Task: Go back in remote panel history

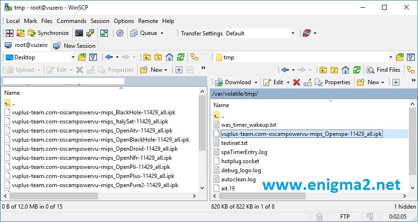Action: [x=285, y=70]
